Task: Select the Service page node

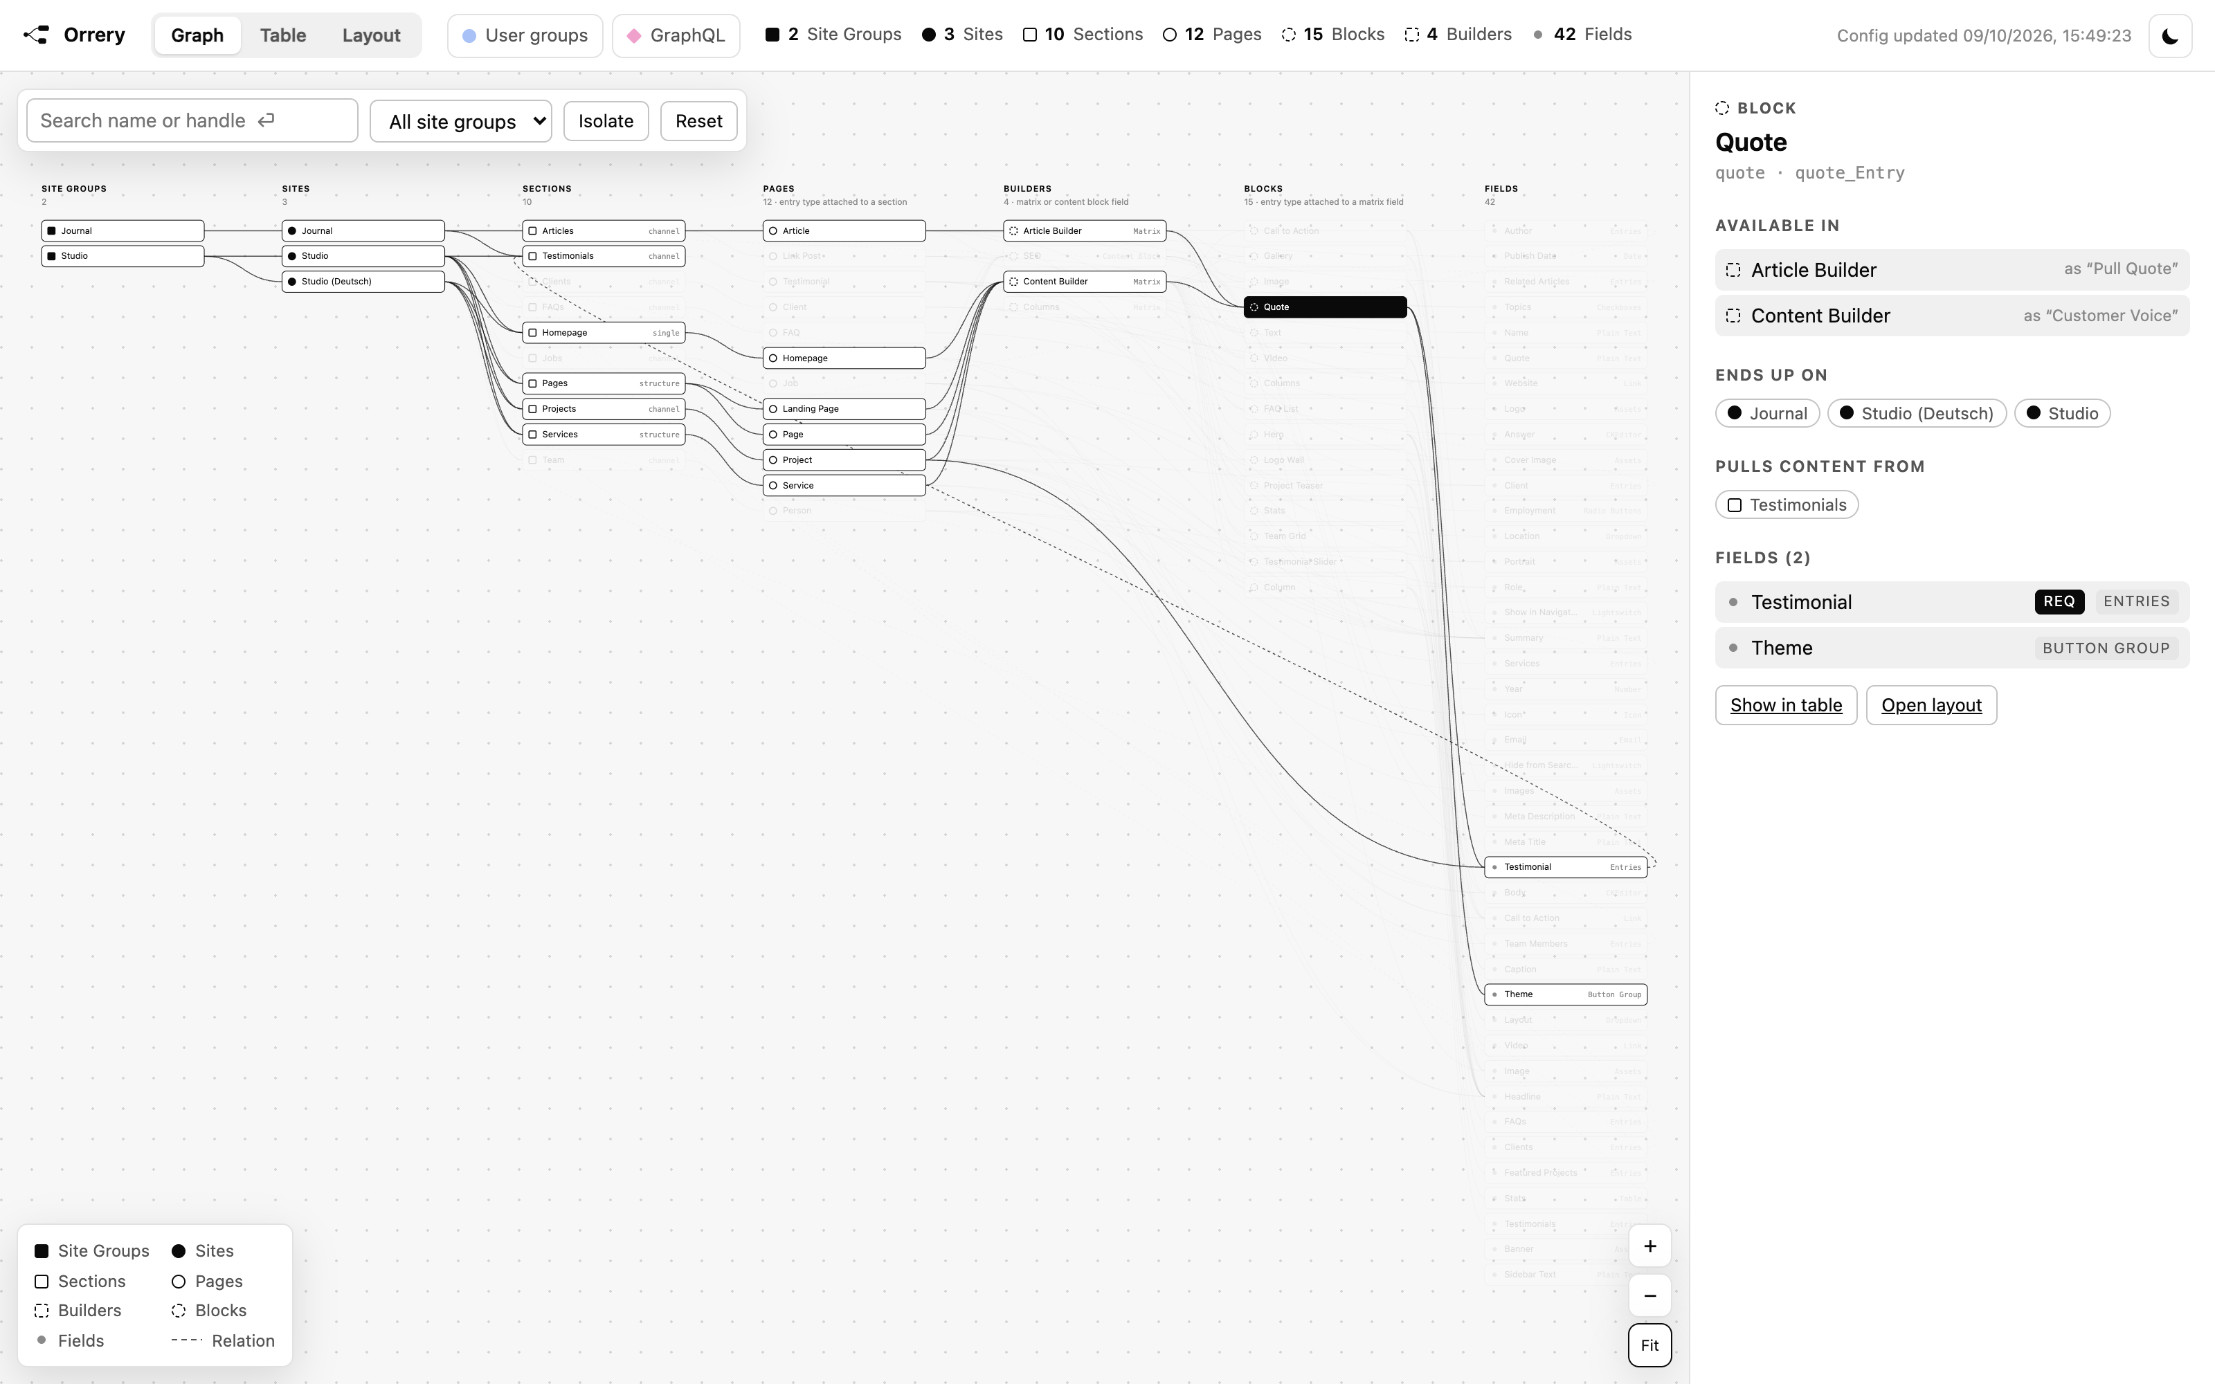Action: (844, 485)
